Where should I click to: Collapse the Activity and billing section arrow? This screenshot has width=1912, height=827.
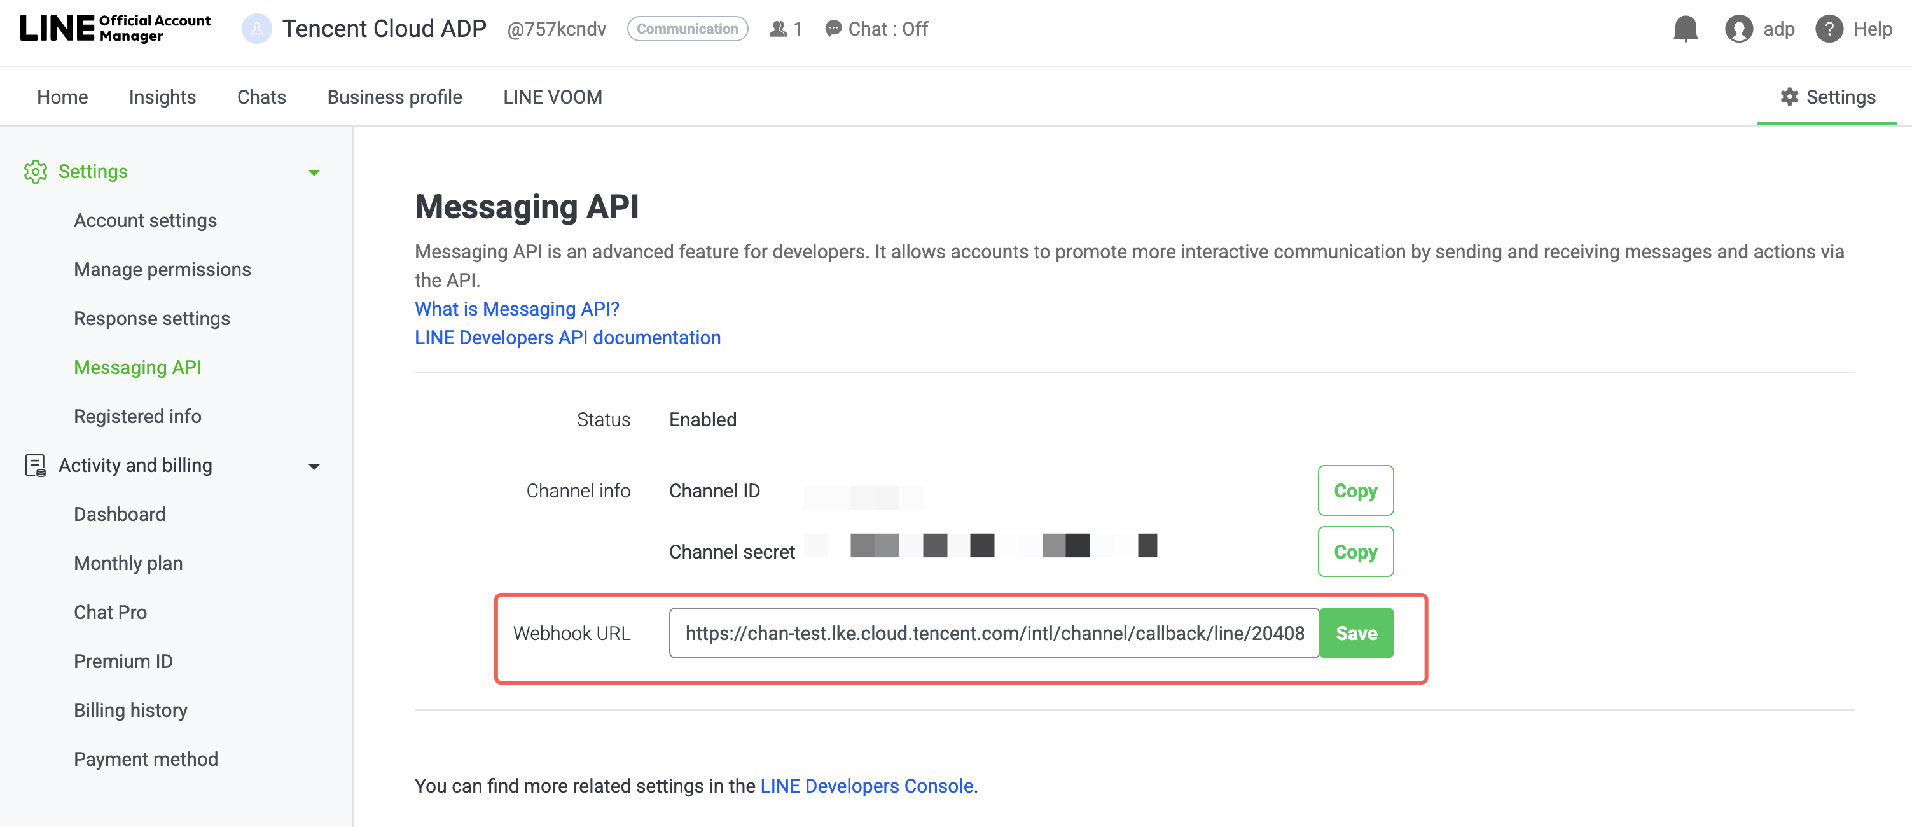click(x=314, y=466)
